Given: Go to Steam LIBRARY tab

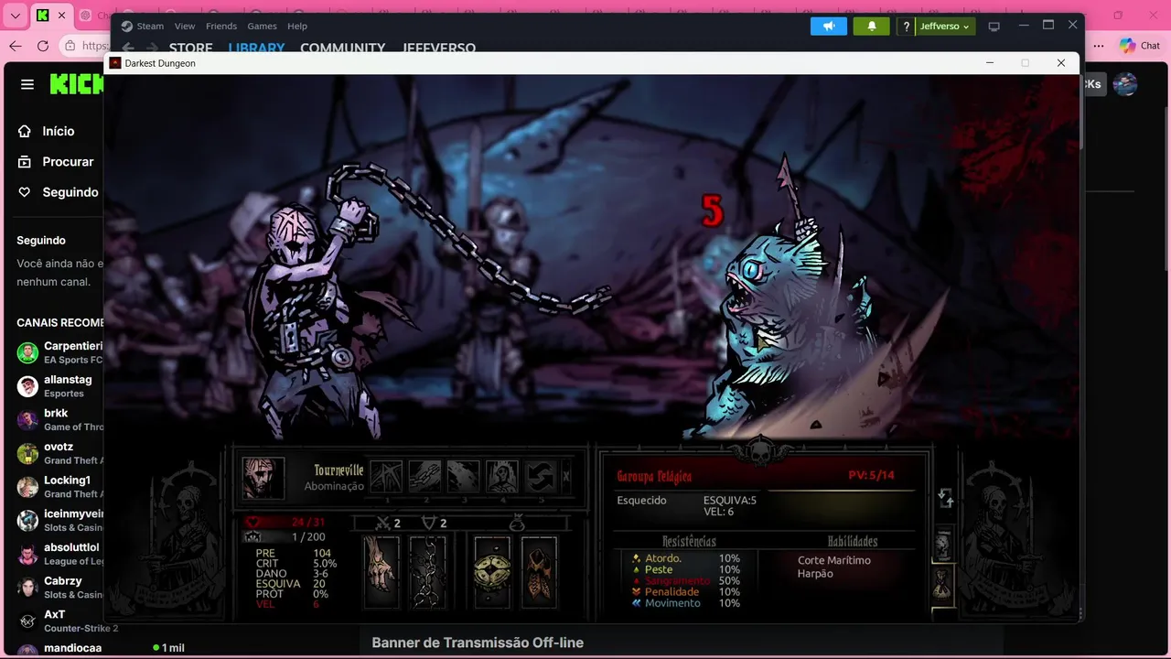Looking at the screenshot, I should click(x=256, y=49).
